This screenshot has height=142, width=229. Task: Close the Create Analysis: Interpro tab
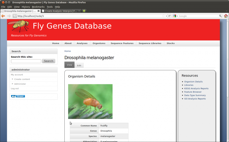coord(79,11)
